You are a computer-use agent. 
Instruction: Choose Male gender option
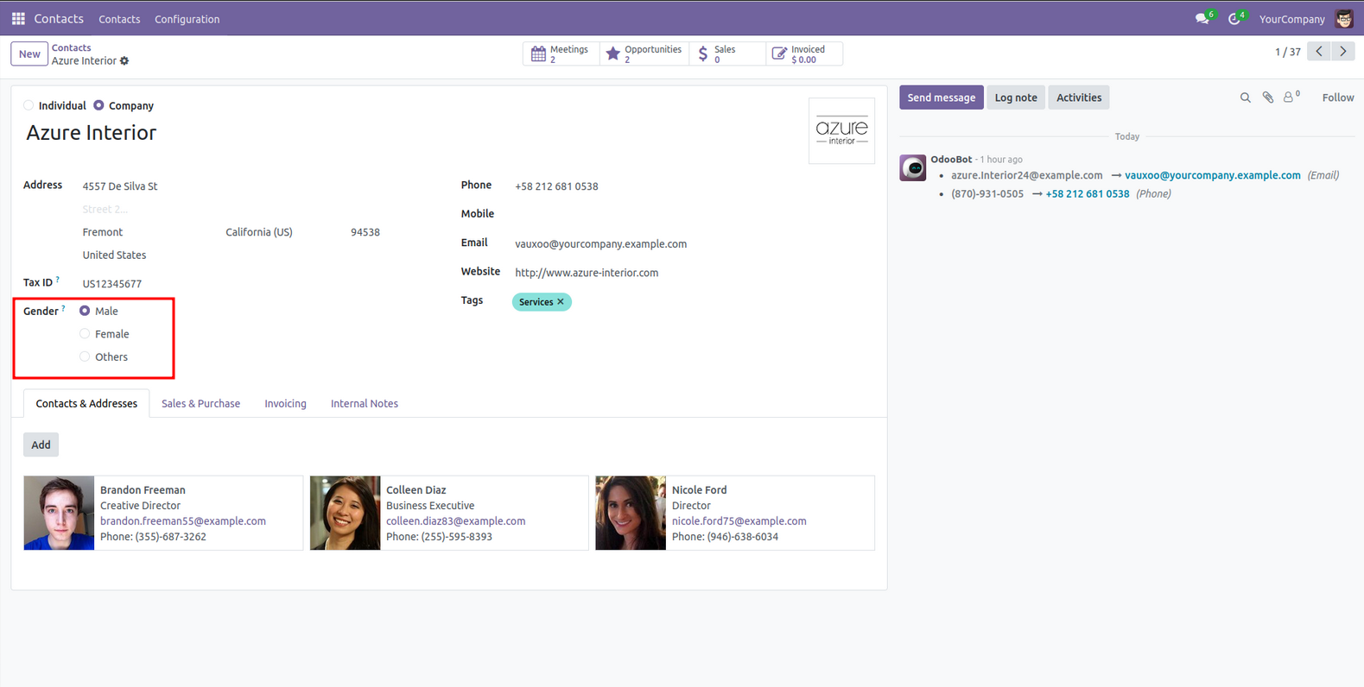(85, 311)
